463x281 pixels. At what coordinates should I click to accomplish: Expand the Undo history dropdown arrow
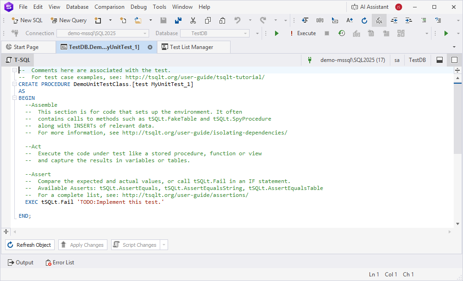pos(250,20)
